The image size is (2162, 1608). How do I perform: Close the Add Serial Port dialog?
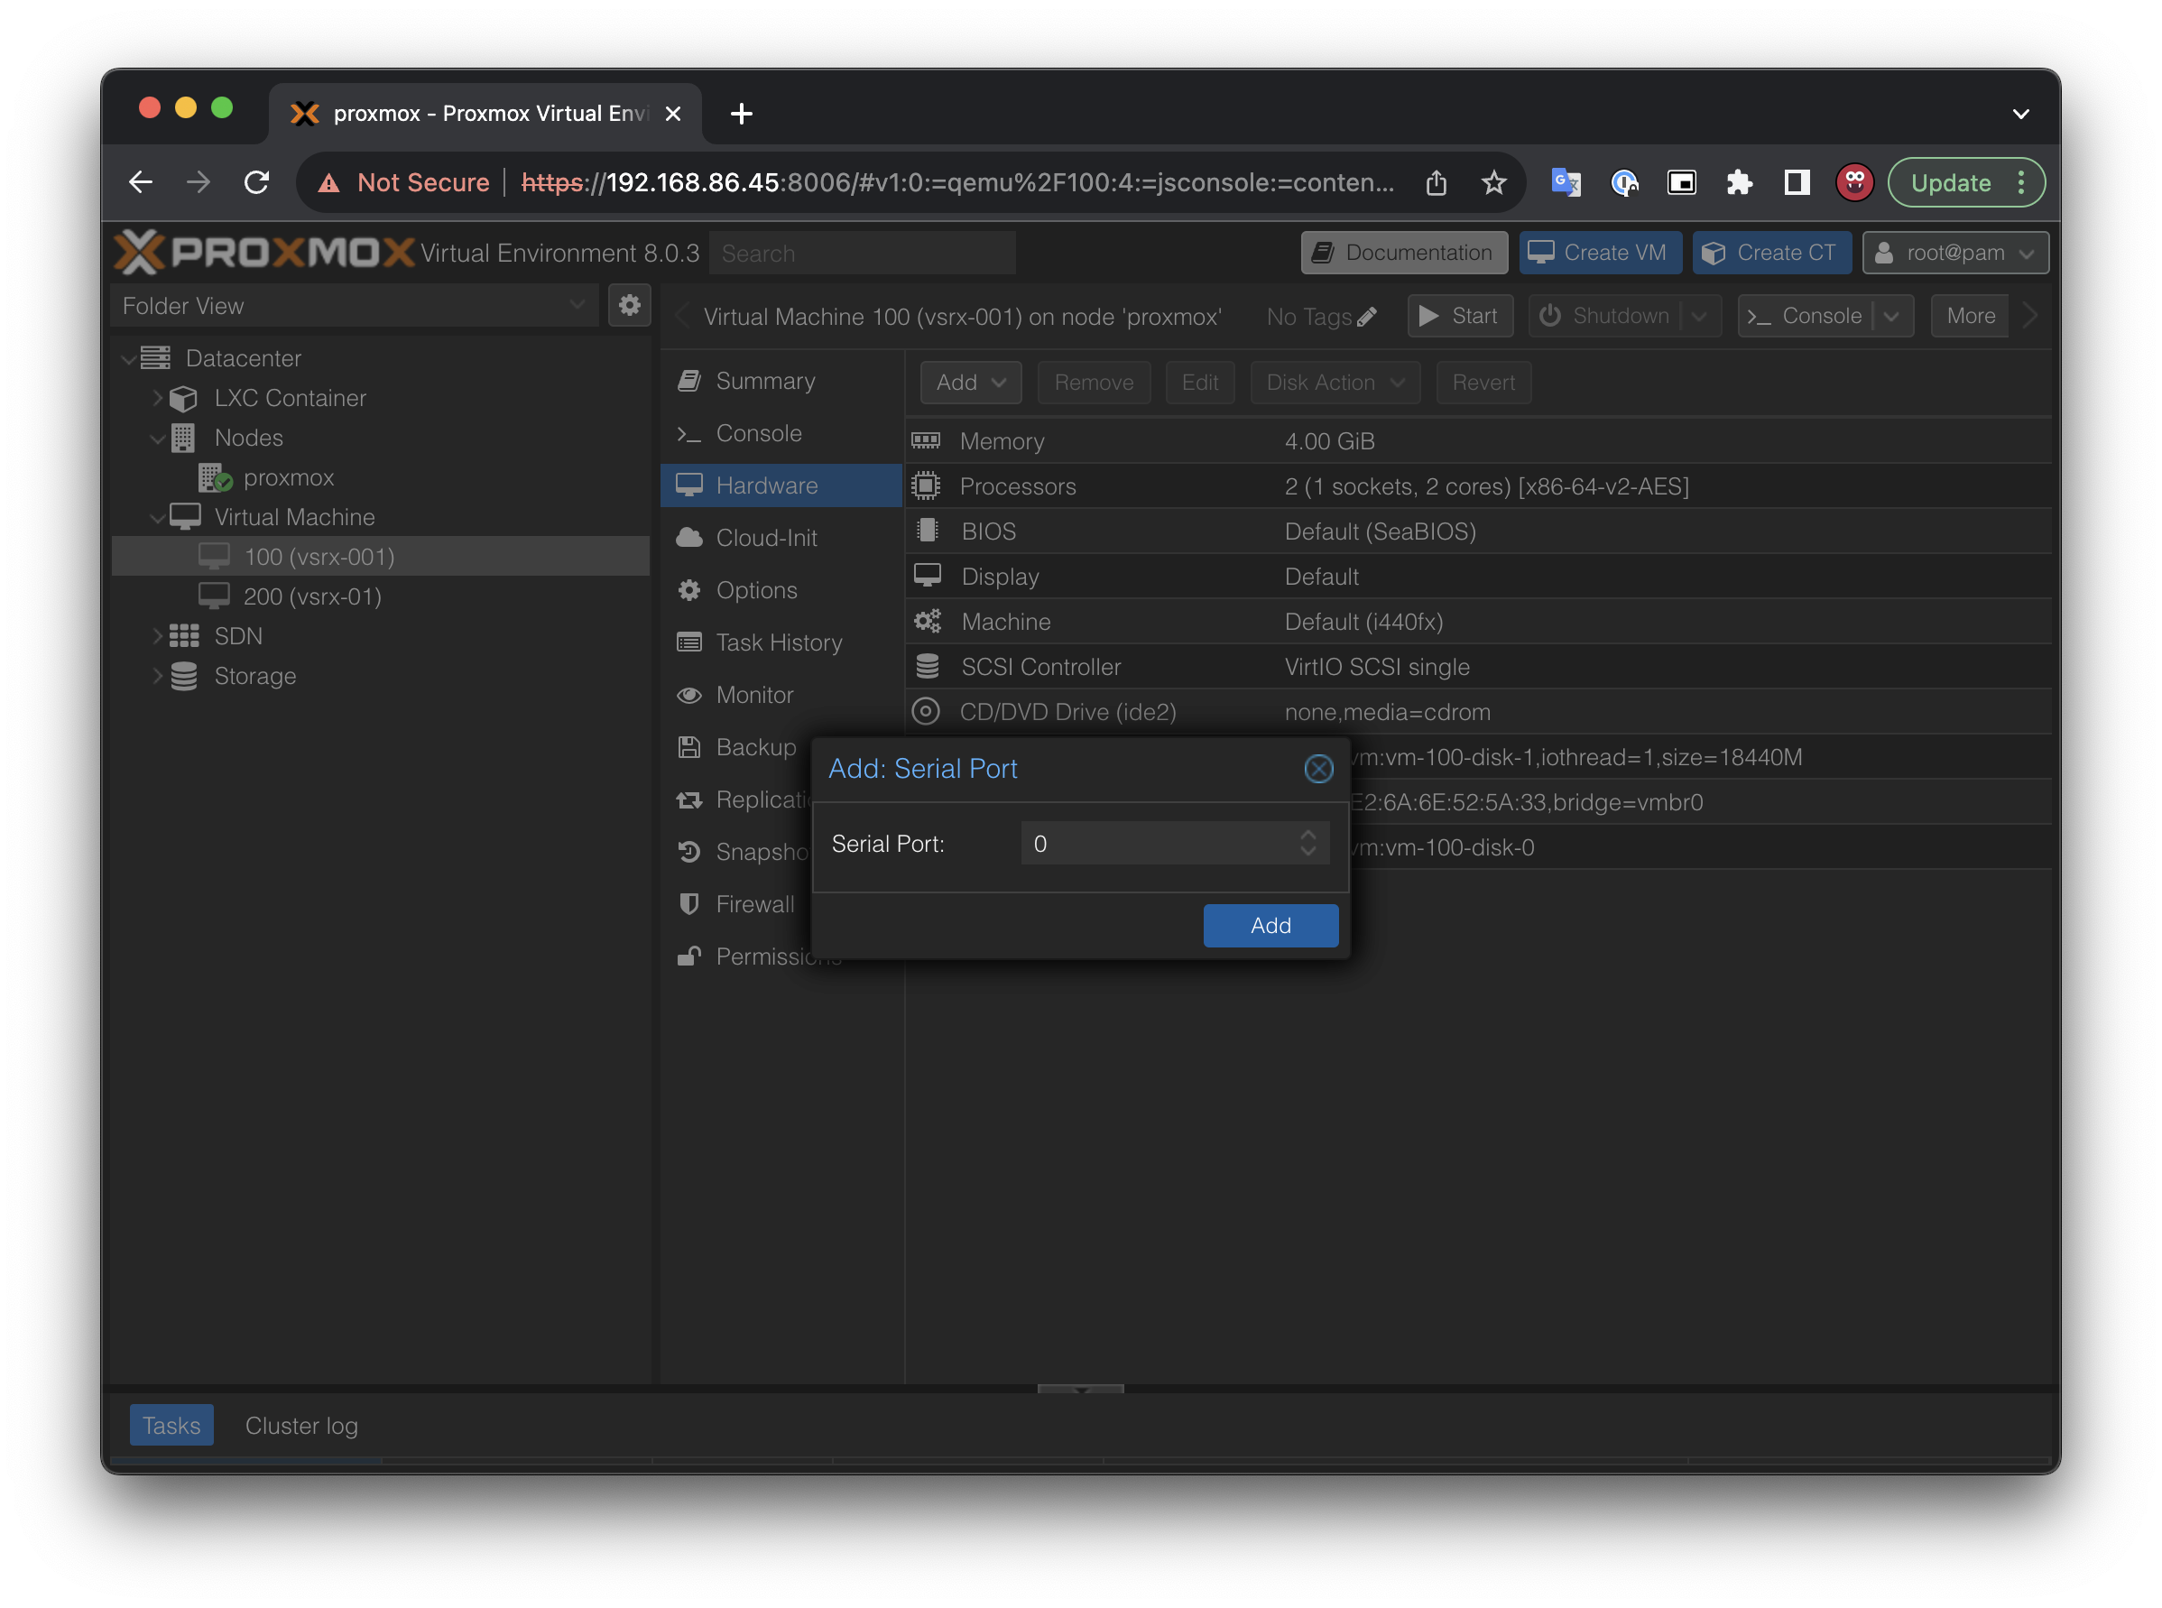click(1318, 769)
